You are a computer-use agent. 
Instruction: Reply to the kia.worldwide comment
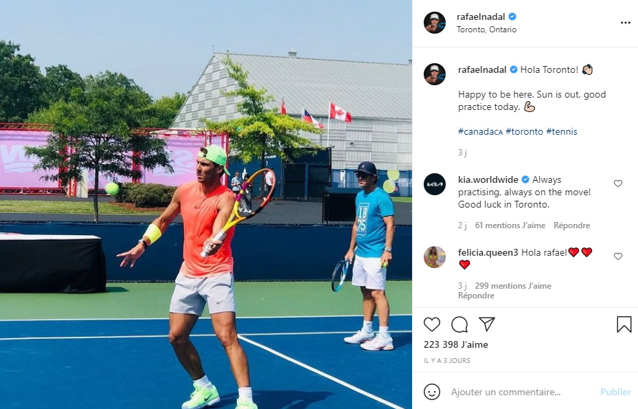tap(571, 225)
